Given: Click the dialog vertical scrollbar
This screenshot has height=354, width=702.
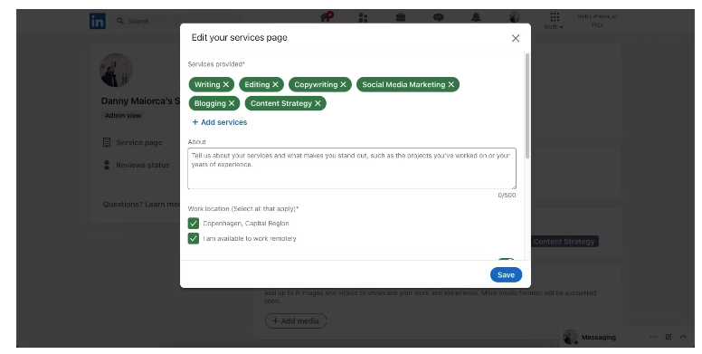Looking at the screenshot, I should click(x=526, y=106).
